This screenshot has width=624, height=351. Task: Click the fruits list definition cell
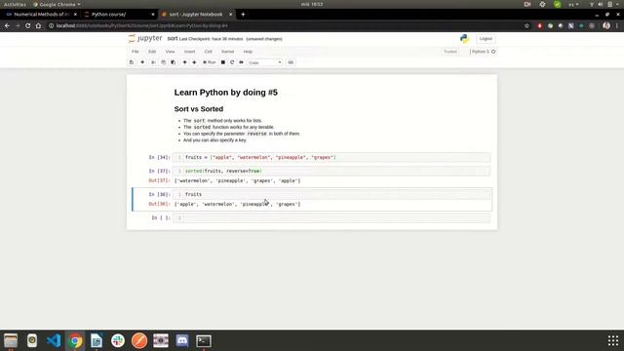tap(331, 158)
